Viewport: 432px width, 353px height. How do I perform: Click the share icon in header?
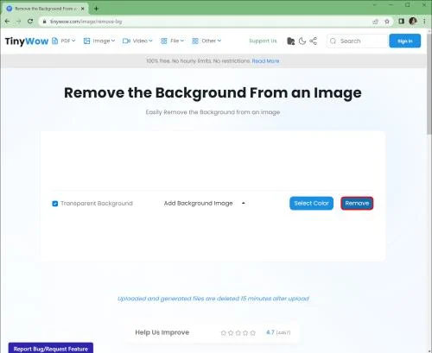tap(314, 41)
